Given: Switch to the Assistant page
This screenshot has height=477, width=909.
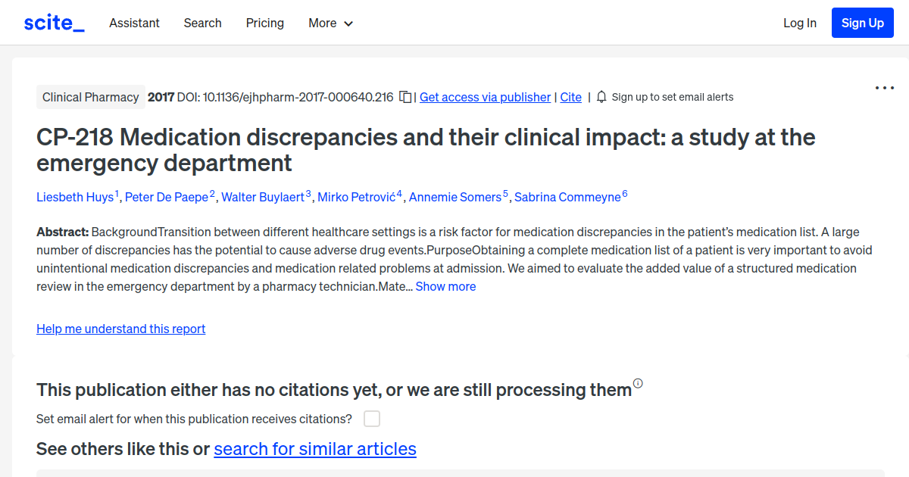Looking at the screenshot, I should (134, 23).
